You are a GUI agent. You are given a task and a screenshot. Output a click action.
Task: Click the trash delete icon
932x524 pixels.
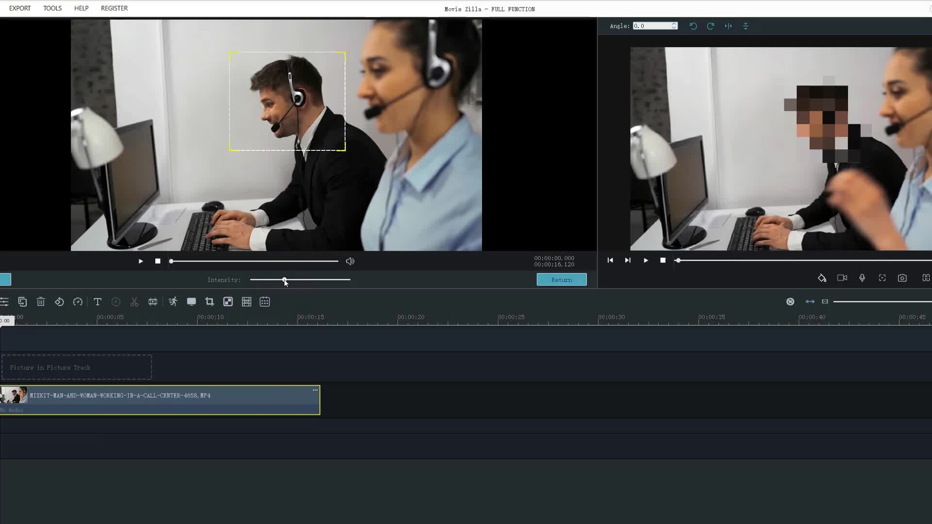tap(41, 302)
